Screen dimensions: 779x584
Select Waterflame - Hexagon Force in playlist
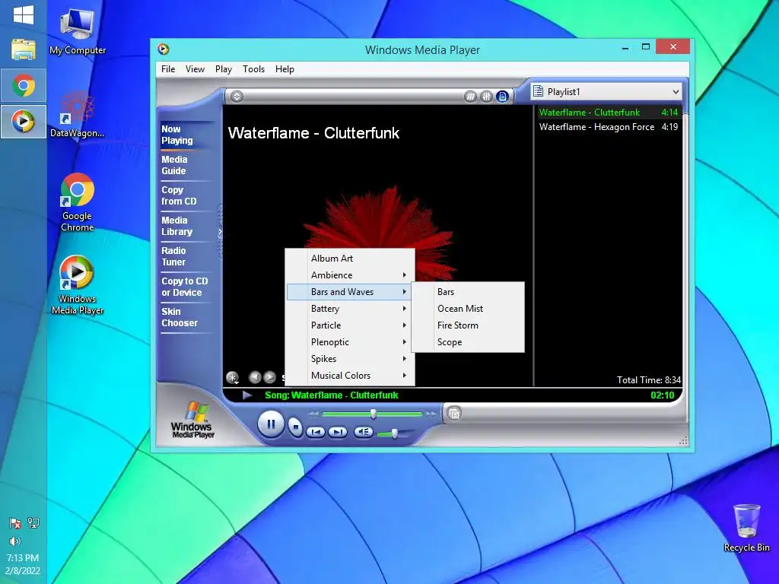[x=609, y=127]
